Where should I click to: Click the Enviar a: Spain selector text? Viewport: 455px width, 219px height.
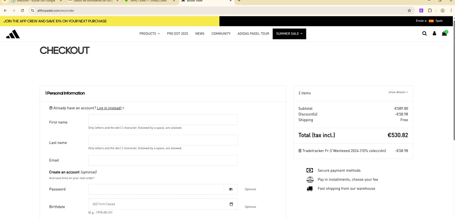(x=429, y=21)
